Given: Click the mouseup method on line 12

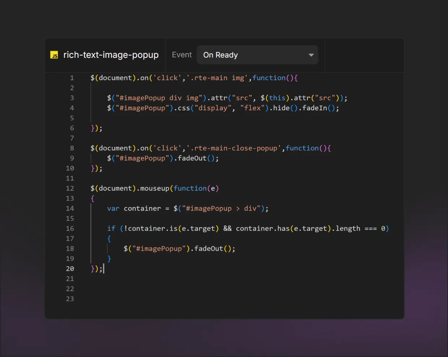Looking at the screenshot, I should [155, 188].
